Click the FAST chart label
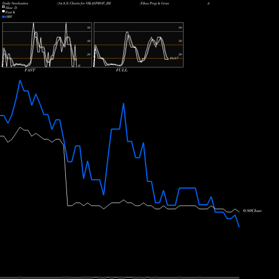Screen dimensions: 279x279 [x=30, y=70]
